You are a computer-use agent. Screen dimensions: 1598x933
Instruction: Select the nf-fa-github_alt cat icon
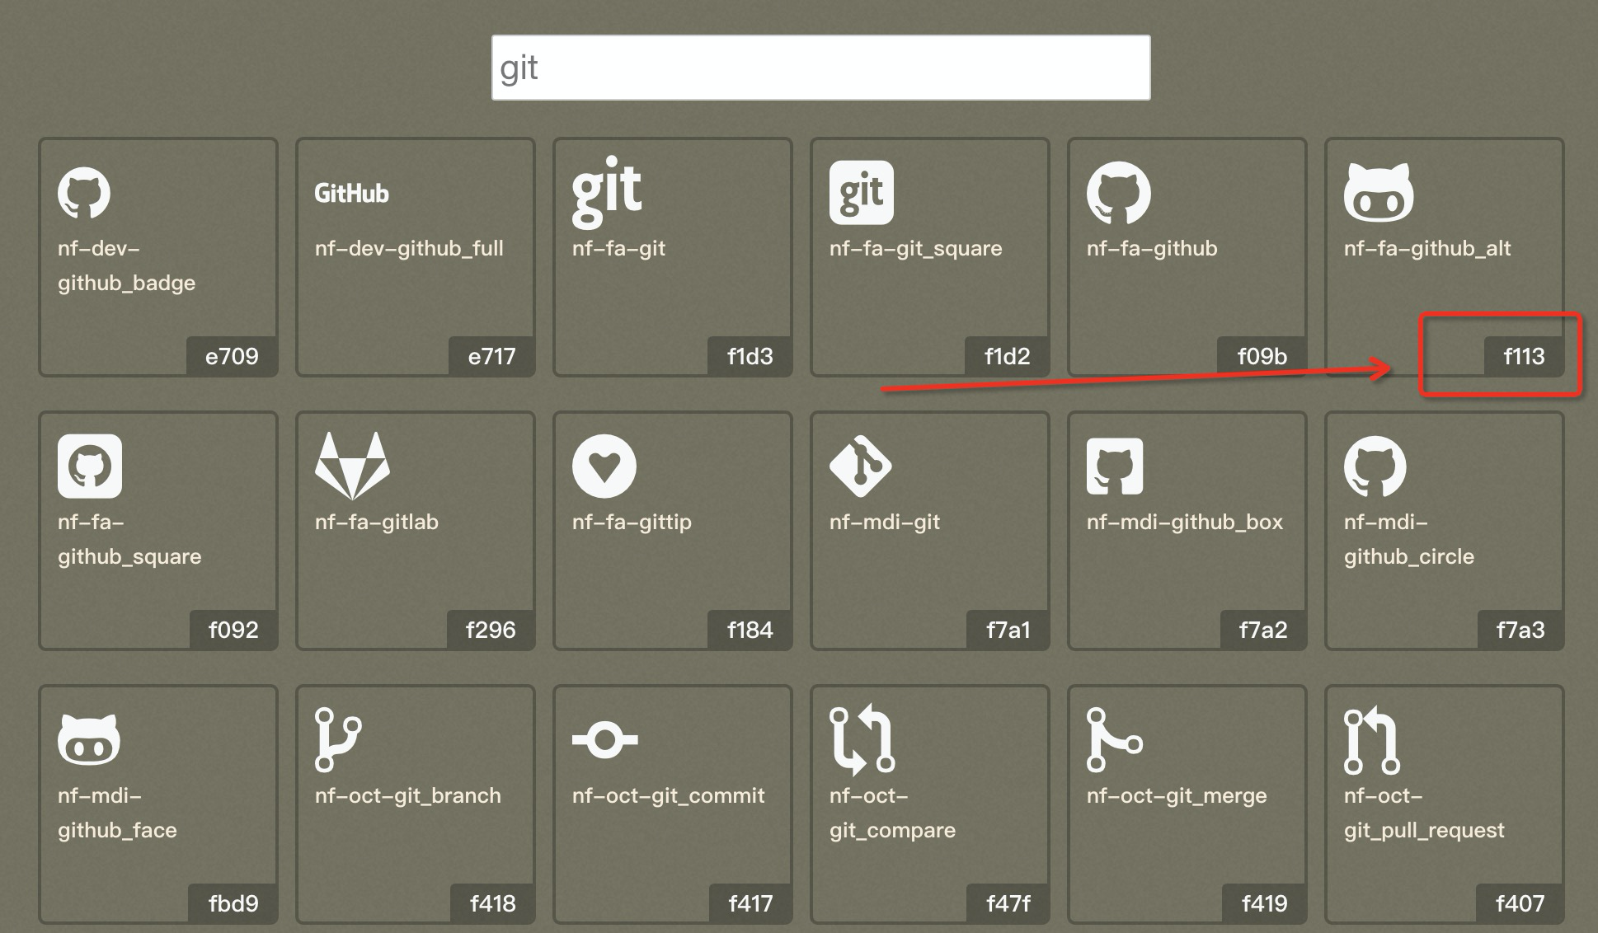[x=1379, y=193]
